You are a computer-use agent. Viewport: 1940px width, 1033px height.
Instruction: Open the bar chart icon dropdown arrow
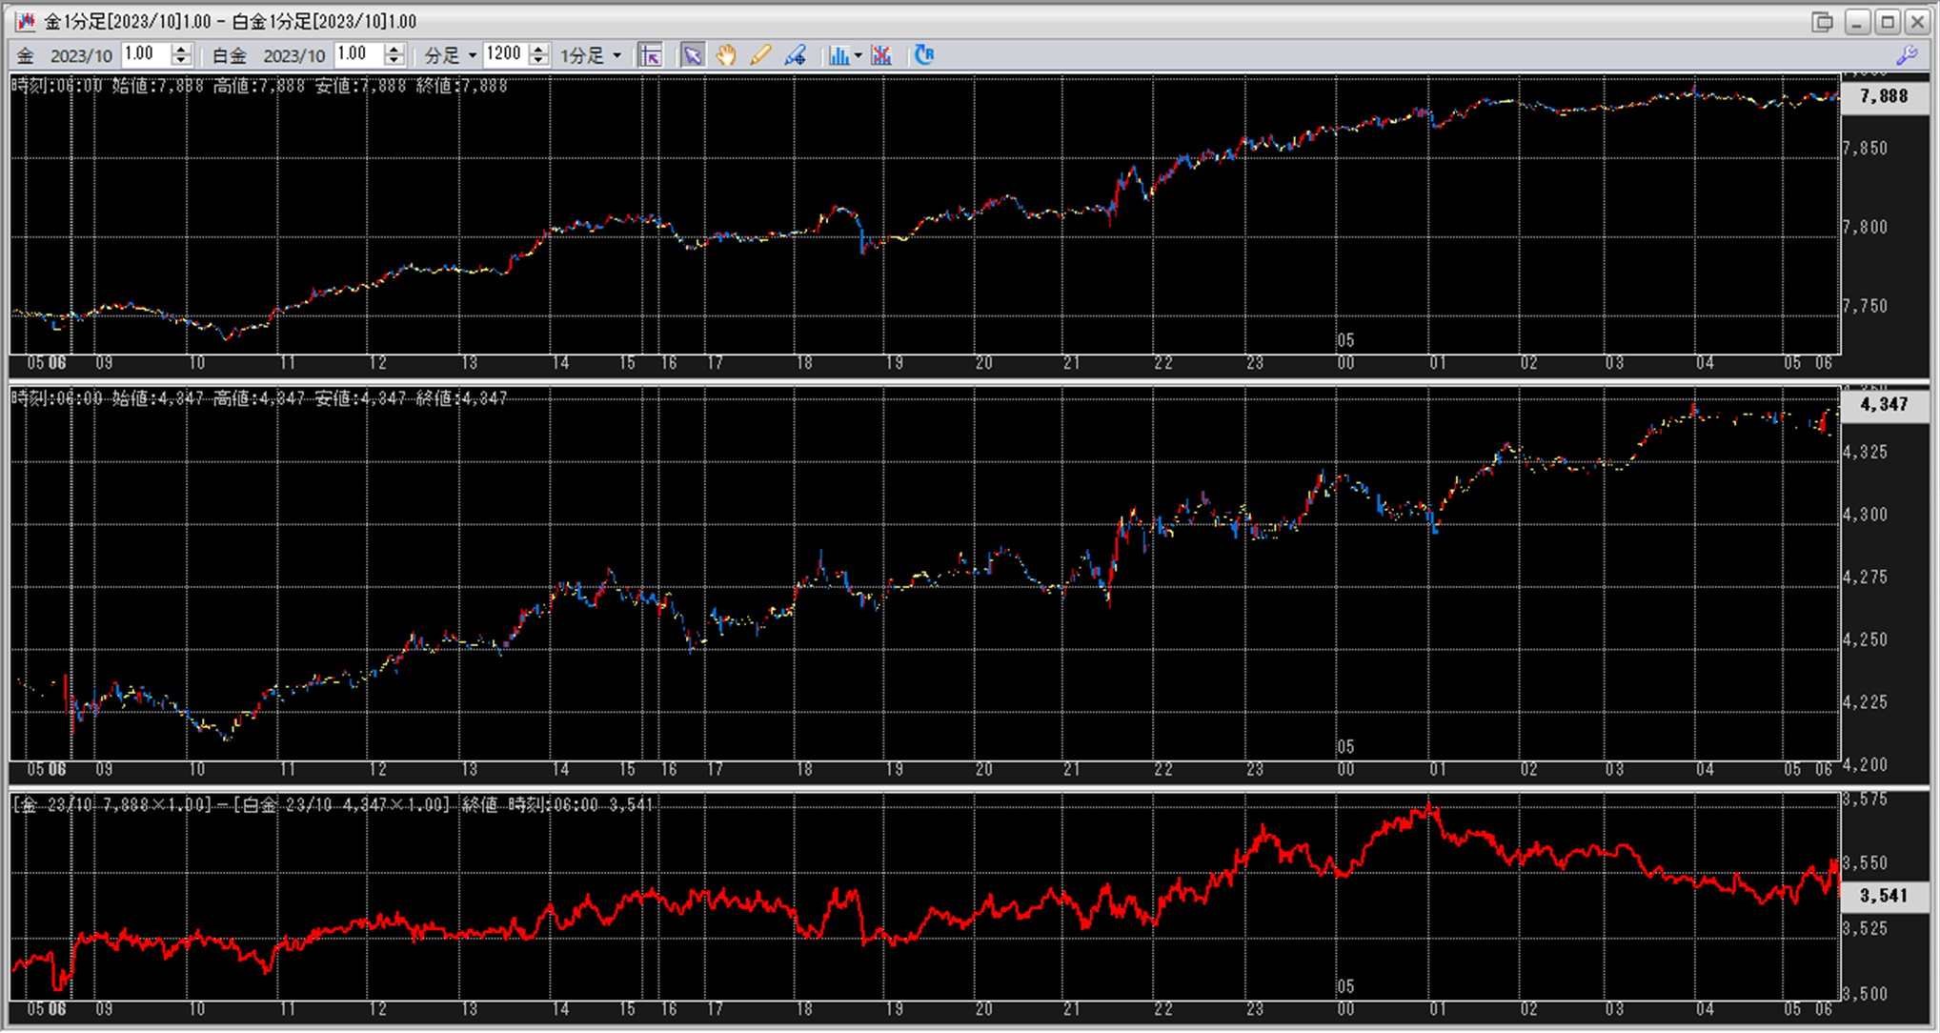pos(859,55)
